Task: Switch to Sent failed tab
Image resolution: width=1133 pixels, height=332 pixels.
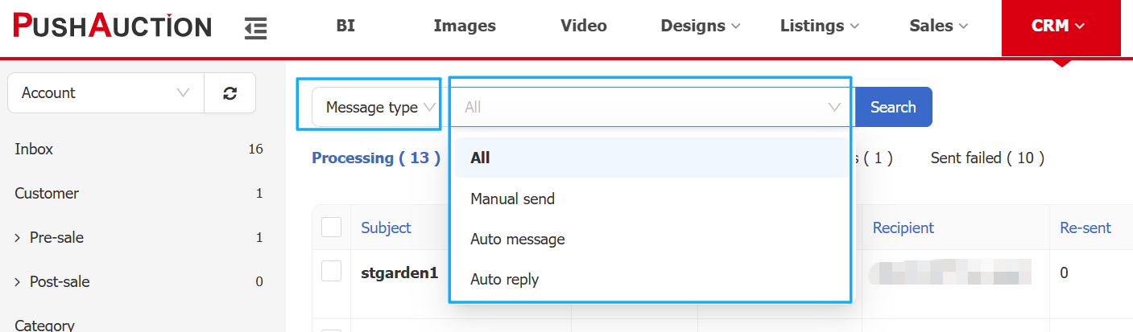Action: (x=986, y=158)
